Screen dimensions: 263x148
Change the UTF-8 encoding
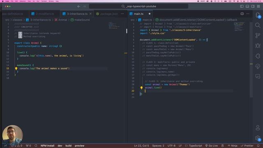coord(171,146)
